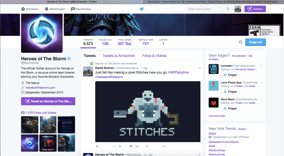This screenshot has height=156, width=284.
Task: Go to Startseite home icon
Action: click(x=23, y=9)
